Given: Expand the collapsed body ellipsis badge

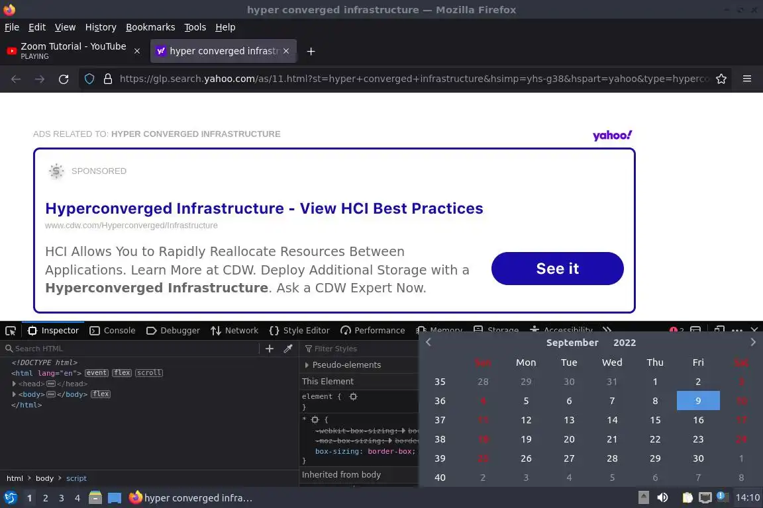Looking at the screenshot, I should coord(50,394).
